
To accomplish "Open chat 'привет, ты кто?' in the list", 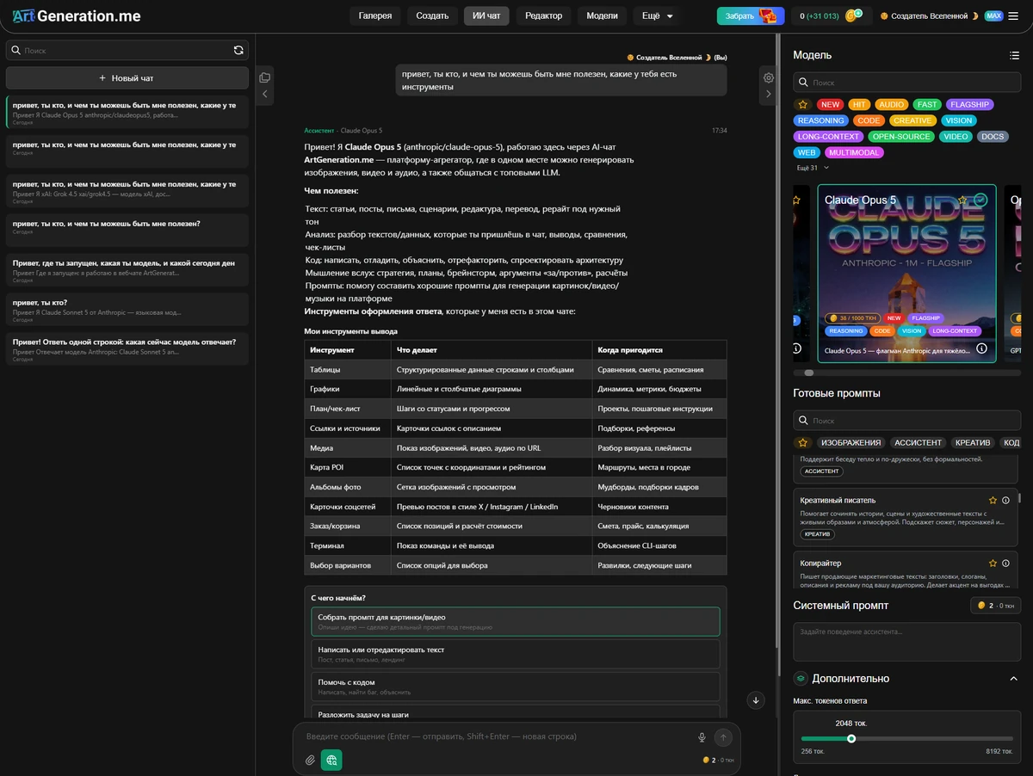I will point(127,308).
